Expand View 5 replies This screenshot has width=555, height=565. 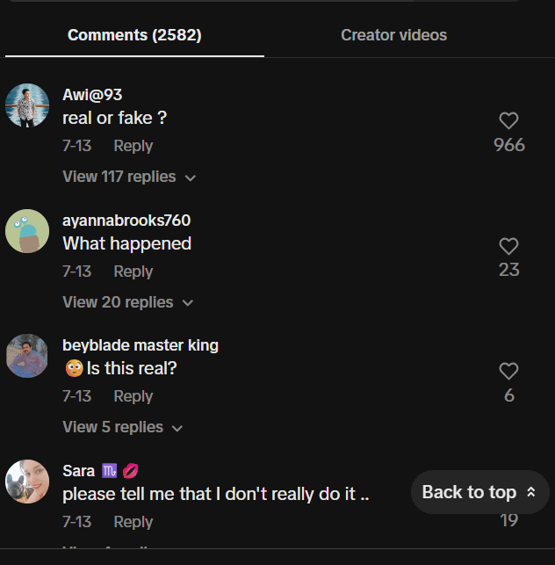pyautogui.click(x=122, y=427)
